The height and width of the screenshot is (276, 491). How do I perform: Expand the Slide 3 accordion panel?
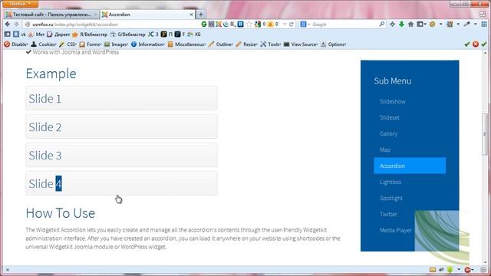121,155
